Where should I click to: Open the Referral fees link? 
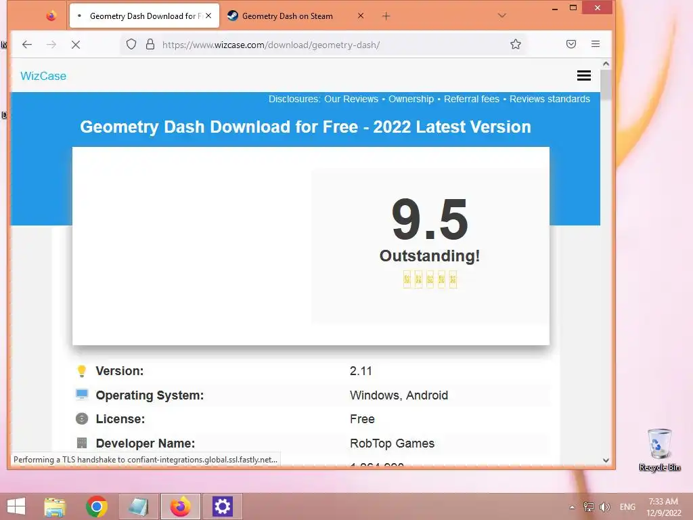[472, 99]
